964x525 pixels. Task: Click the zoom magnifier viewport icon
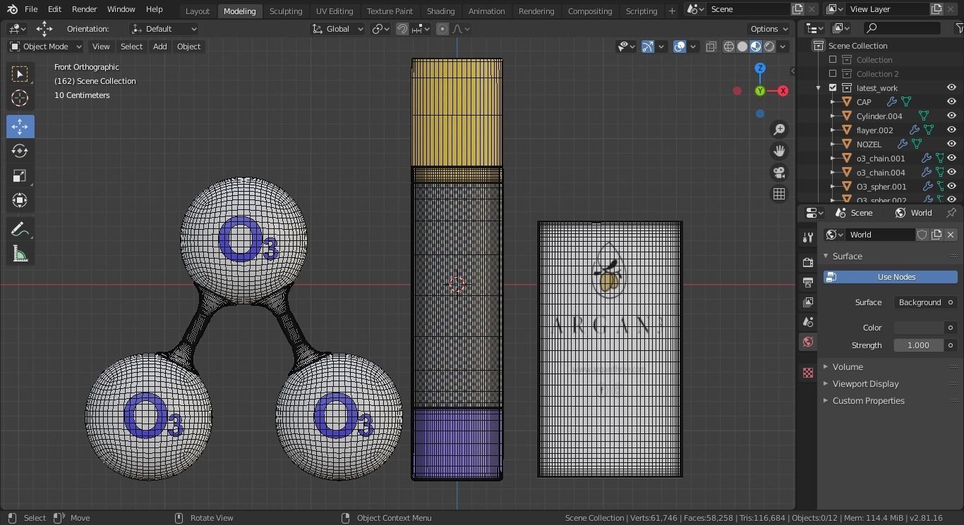pyautogui.click(x=779, y=130)
